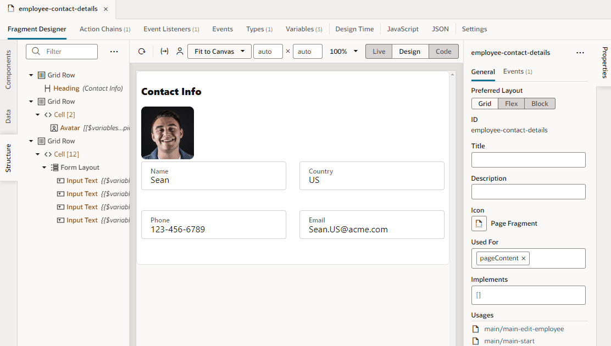
Task: Open the Action Chains tab
Action: pyautogui.click(x=105, y=29)
